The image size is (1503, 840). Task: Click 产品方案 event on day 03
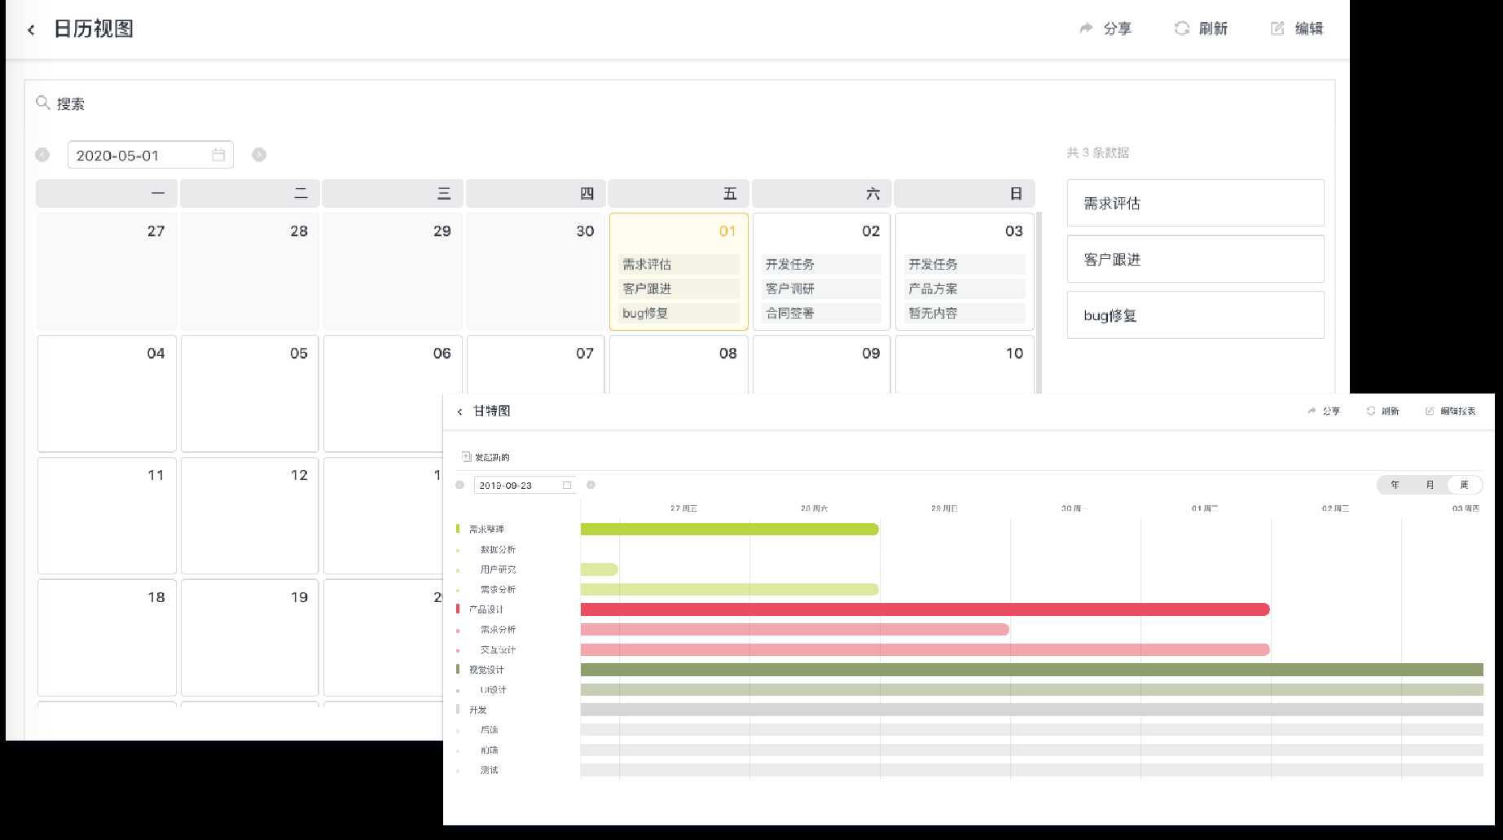pyautogui.click(x=965, y=288)
